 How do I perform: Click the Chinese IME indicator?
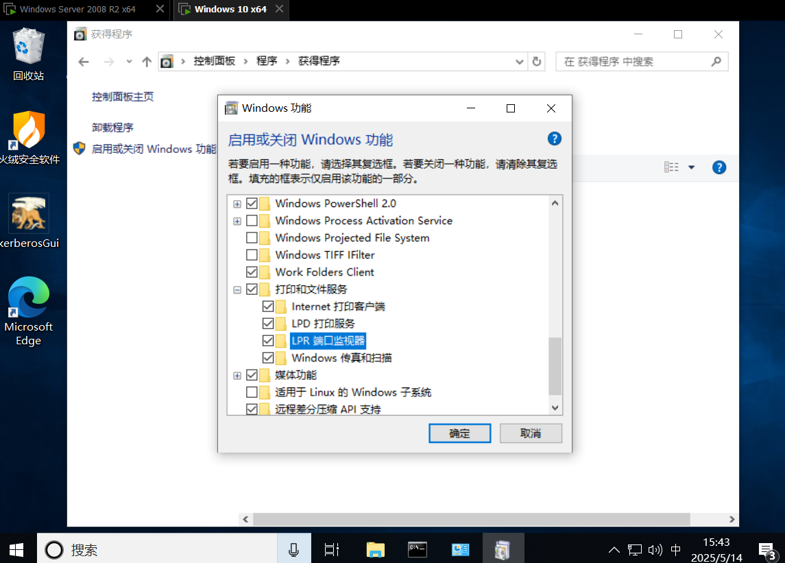pos(675,550)
